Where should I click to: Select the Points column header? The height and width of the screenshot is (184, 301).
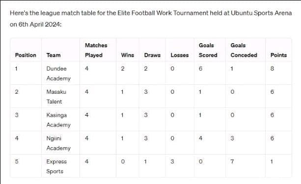pos(278,55)
